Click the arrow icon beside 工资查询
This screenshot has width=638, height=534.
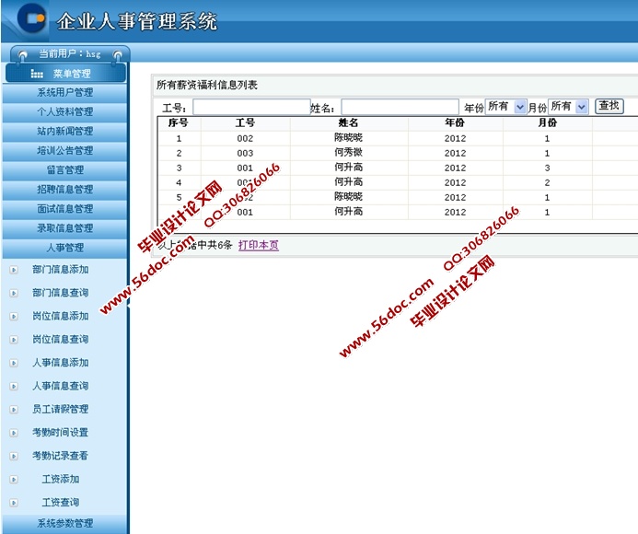pos(13,503)
